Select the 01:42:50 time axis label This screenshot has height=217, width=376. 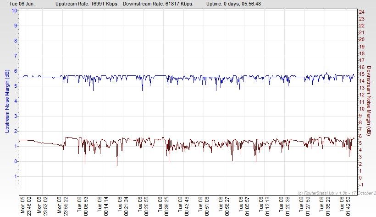point(347,205)
